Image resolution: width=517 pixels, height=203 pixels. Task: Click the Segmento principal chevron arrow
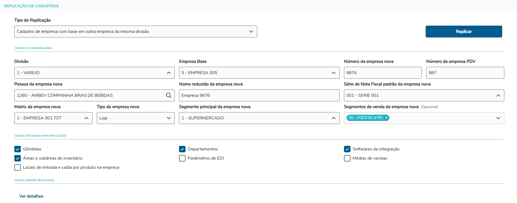pos(333,118)
